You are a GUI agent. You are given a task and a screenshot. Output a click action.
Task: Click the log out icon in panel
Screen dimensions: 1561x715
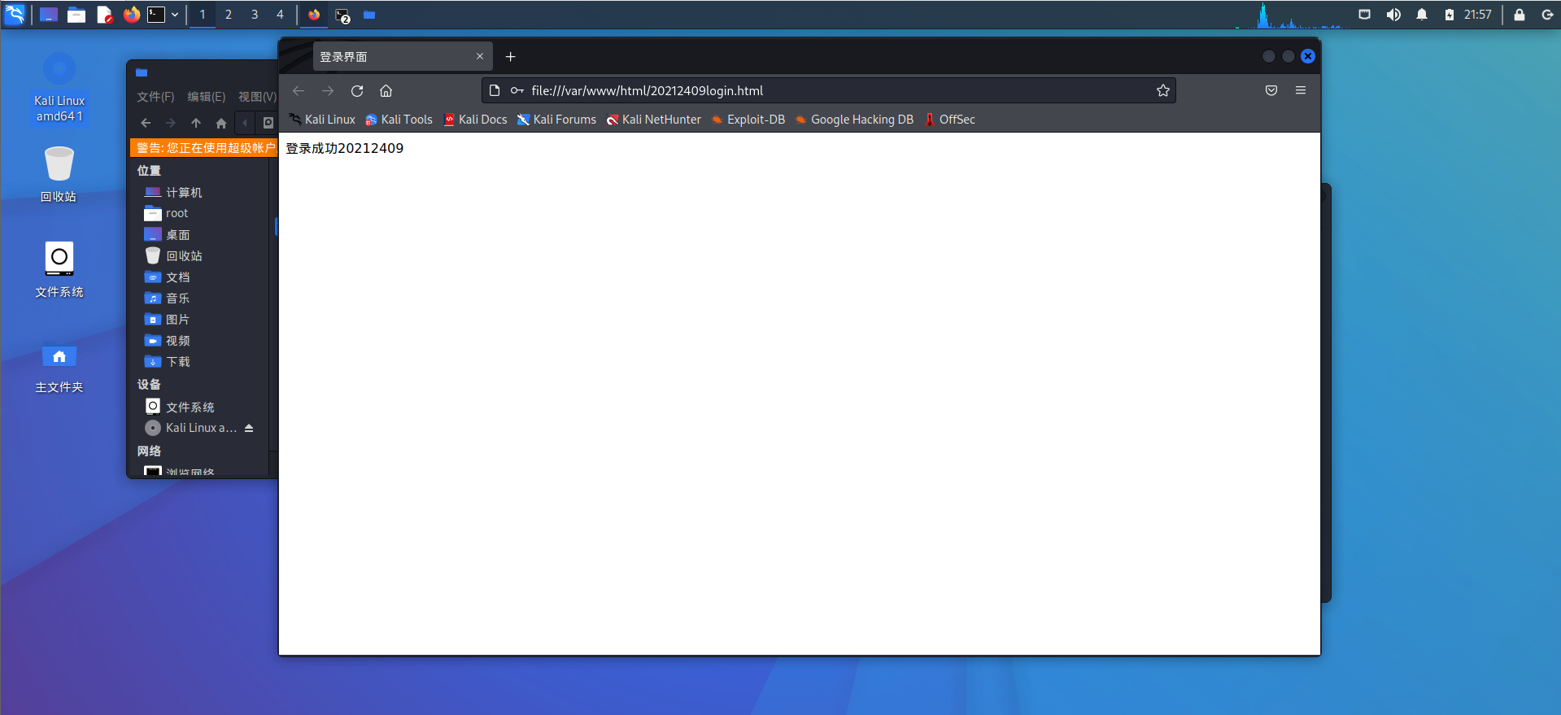1547,15
